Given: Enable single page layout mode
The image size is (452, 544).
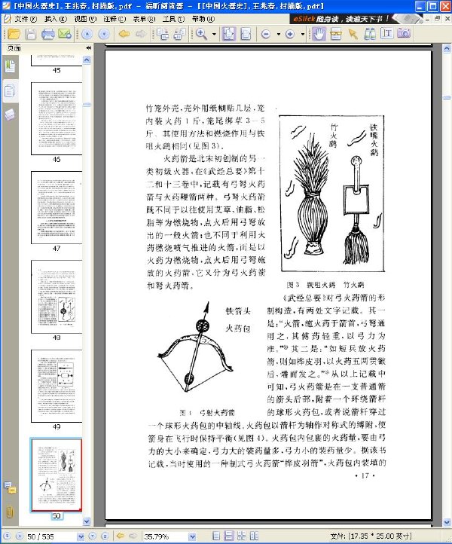Looking at the screenshot, I should click(x=216, y=536).
